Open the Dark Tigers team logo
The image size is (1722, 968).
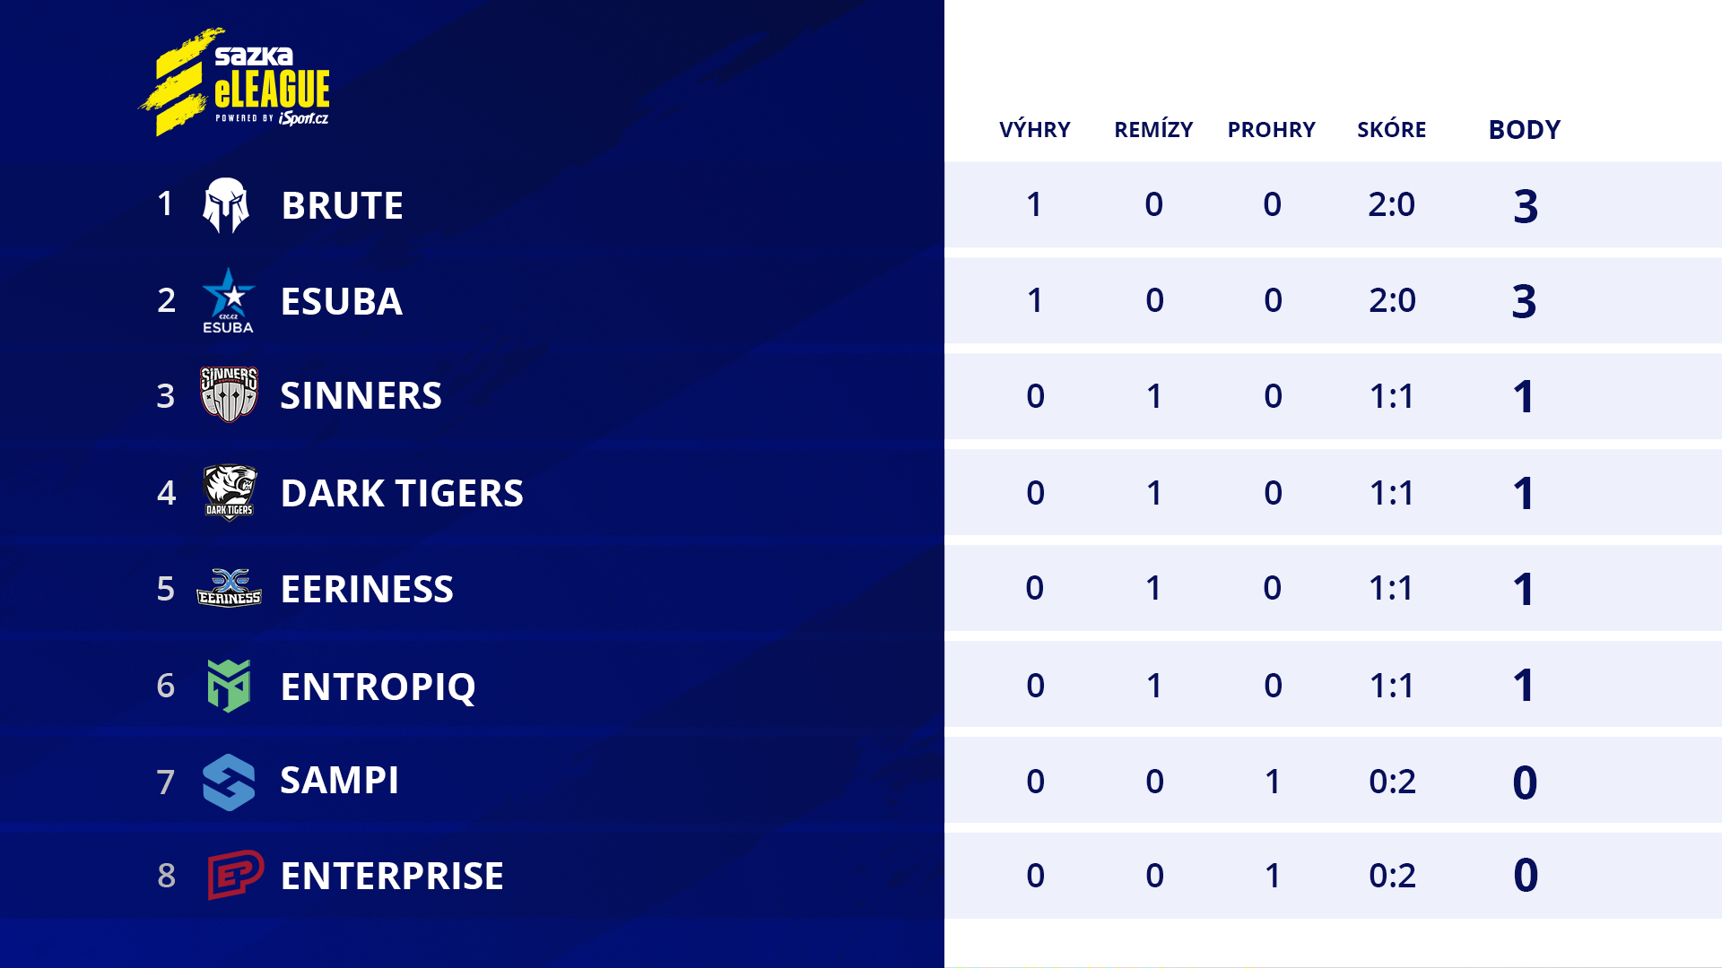[x=230, y=492]
